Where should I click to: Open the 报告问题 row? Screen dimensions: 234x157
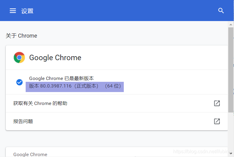pos(117,121)
